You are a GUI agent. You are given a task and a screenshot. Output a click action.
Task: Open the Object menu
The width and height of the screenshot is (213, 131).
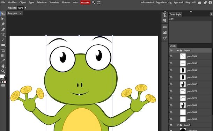pos(23,2)
